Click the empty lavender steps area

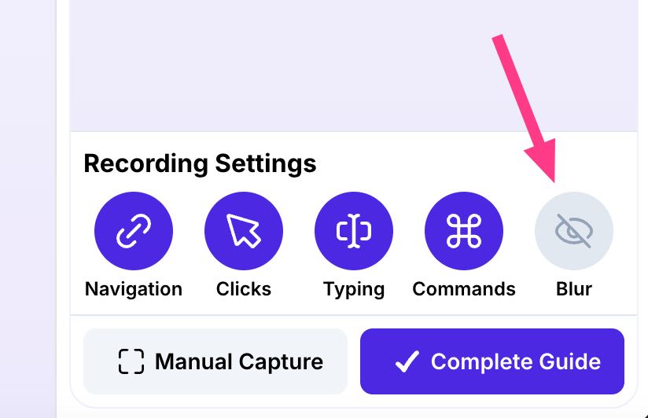pyautogui.click(x=354, y=65)
